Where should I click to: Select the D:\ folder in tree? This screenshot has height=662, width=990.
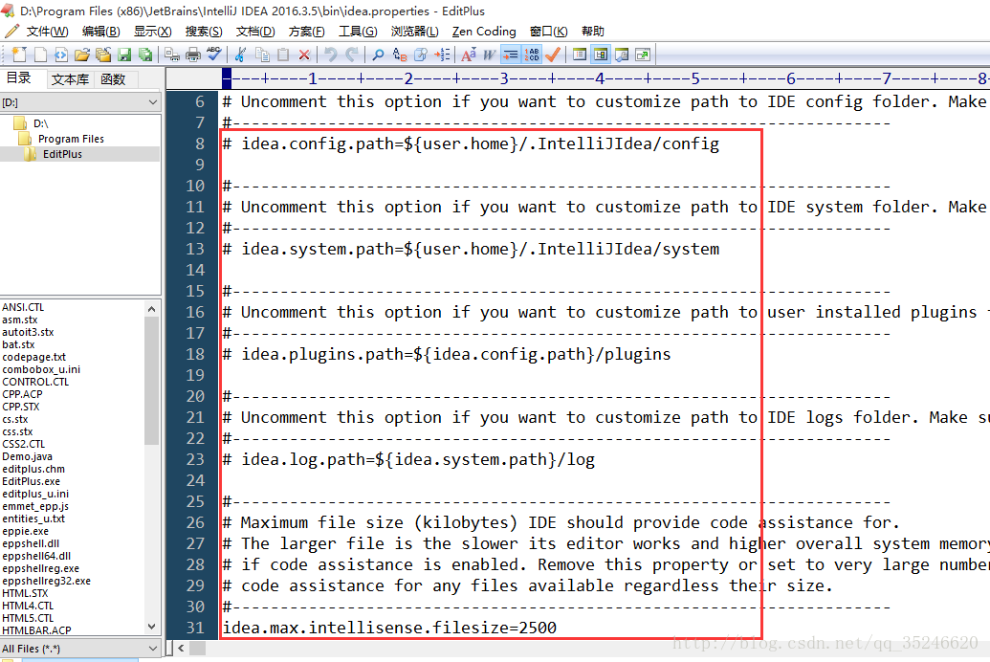[40, 123]
